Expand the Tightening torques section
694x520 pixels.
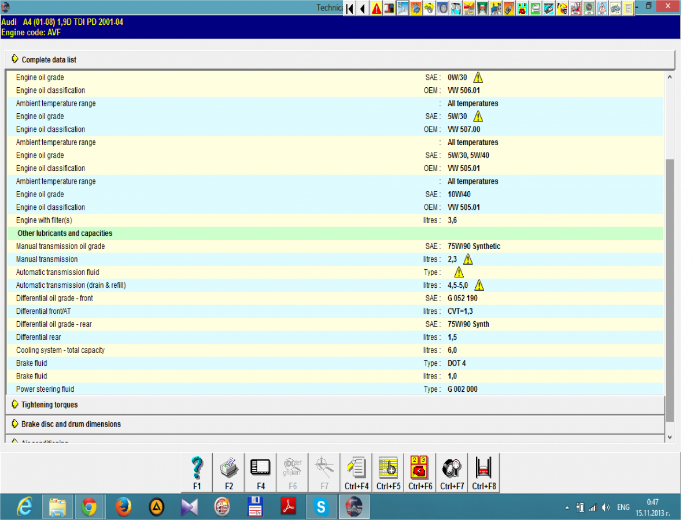pos(335,404)
